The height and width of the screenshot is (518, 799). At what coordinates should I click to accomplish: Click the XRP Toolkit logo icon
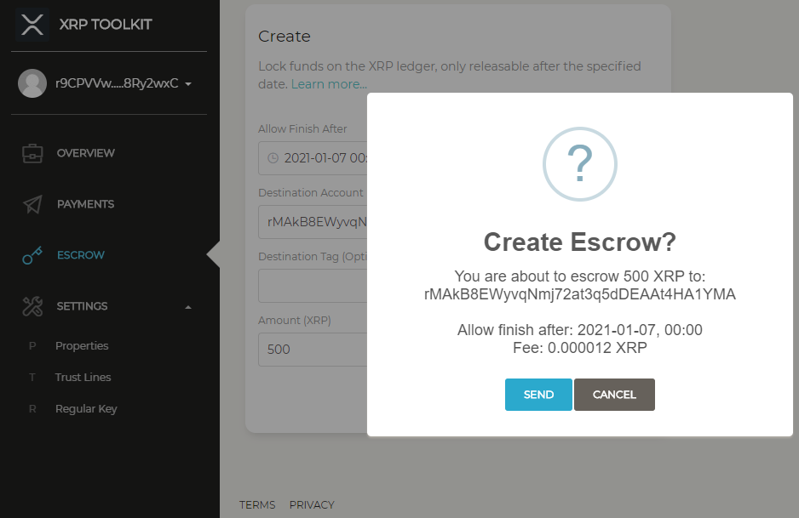click(32, 24)
